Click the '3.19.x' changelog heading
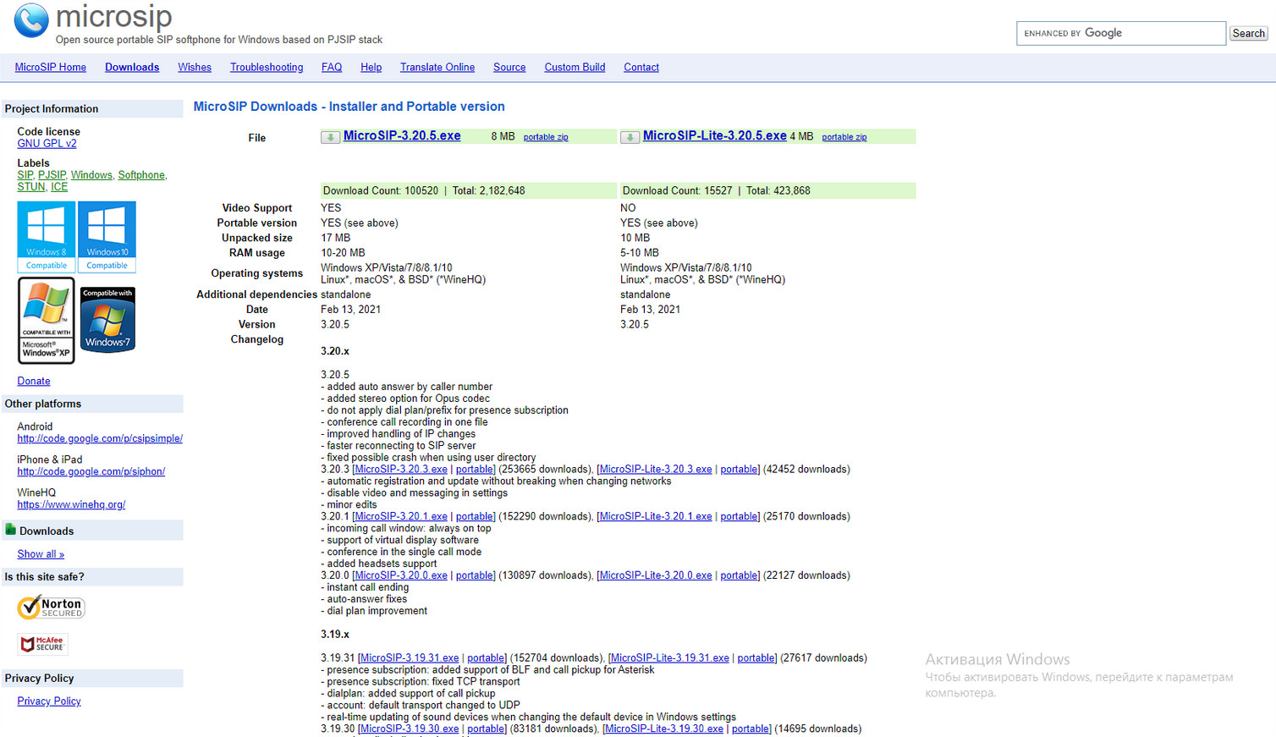Screen dimensions: 1276x737 tap(335, 635)
